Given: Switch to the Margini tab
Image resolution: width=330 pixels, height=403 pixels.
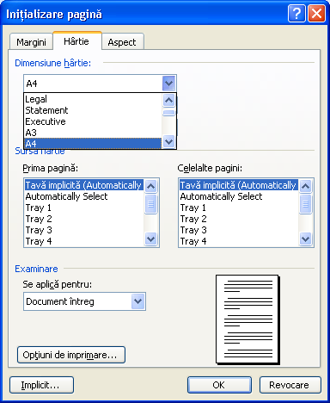Looking at the screenshot, I should click(31, 42).
